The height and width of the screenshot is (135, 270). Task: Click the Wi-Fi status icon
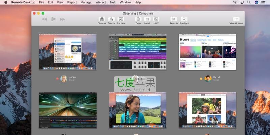[235, 2]
